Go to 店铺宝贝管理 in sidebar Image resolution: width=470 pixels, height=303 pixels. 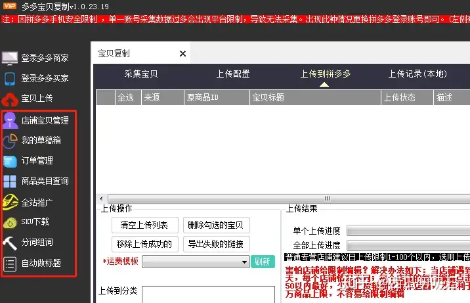45,120
